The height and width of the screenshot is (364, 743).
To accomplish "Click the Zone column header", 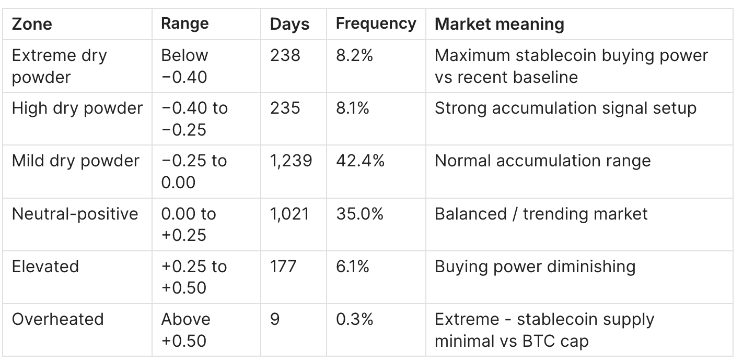I will pos(32,24).
